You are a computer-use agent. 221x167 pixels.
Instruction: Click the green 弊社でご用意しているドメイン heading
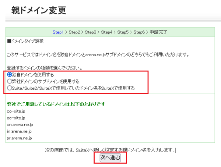[x=56, y=104]
